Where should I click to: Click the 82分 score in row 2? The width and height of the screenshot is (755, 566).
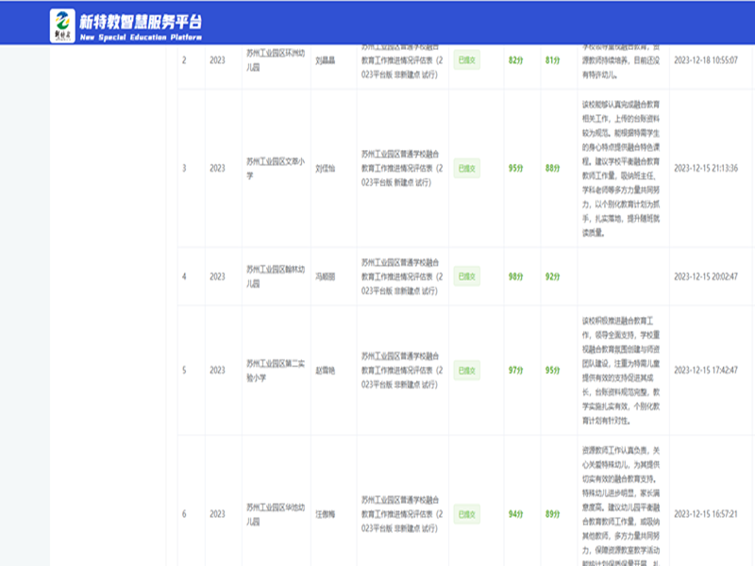516,59
